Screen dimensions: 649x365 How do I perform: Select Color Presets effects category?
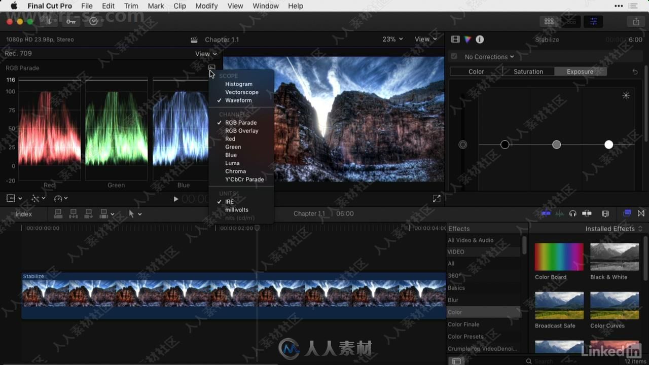pyautogui.click(x=484, y=337)
